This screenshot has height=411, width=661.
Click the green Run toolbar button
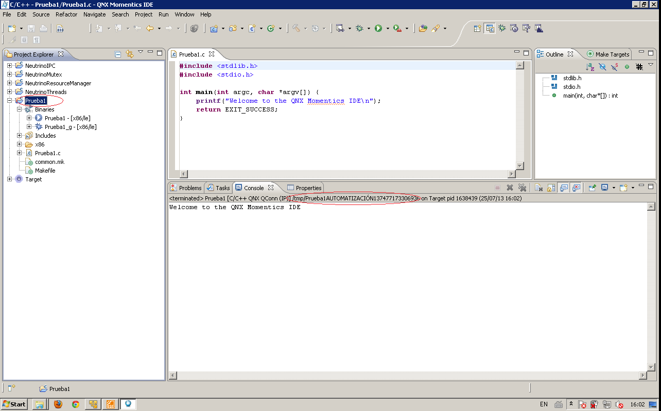[378, 29]
